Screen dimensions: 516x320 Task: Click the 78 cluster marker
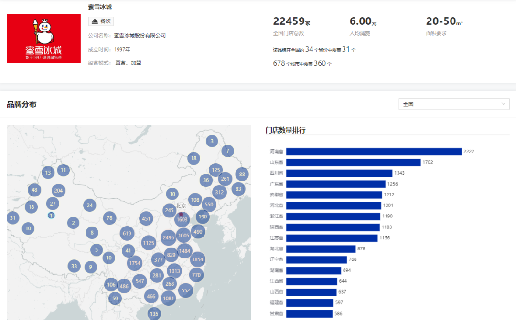[109, 218]
